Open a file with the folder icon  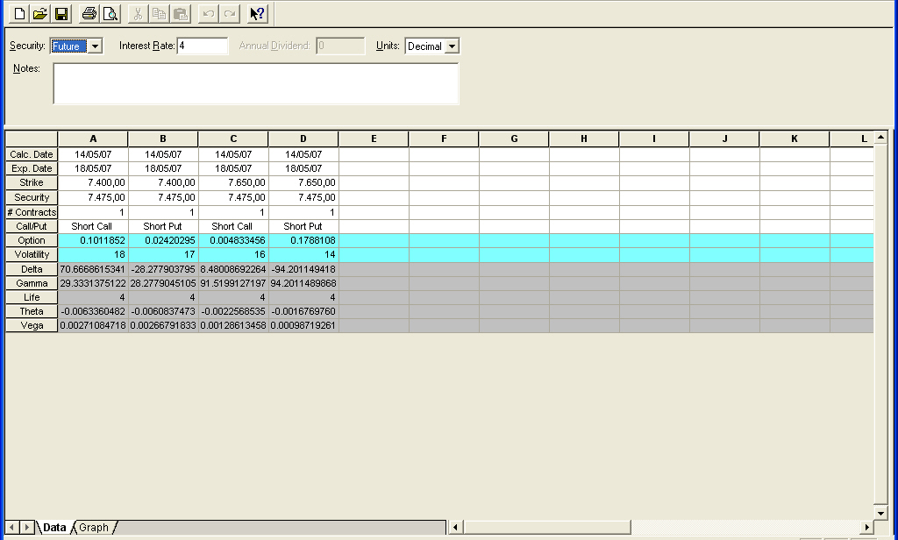pos(40,14)
